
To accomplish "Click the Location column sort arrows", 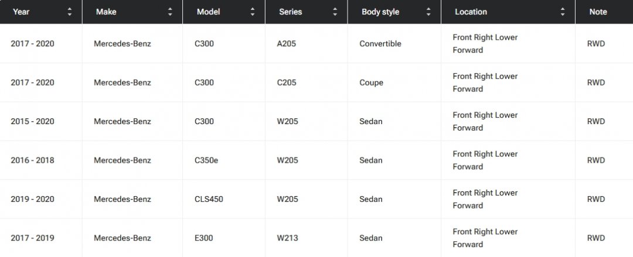I will (x=563, y=12).
